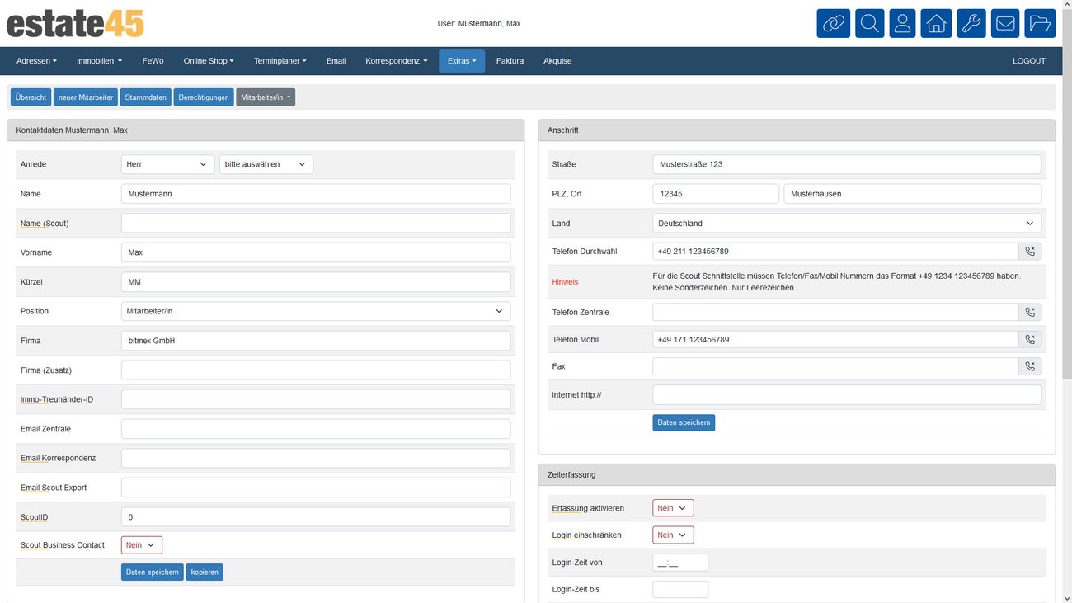This screenshot has width=1072, height=603.
Task: Open the Anrede dropdown showing Herr
Action: coord(167,164)
